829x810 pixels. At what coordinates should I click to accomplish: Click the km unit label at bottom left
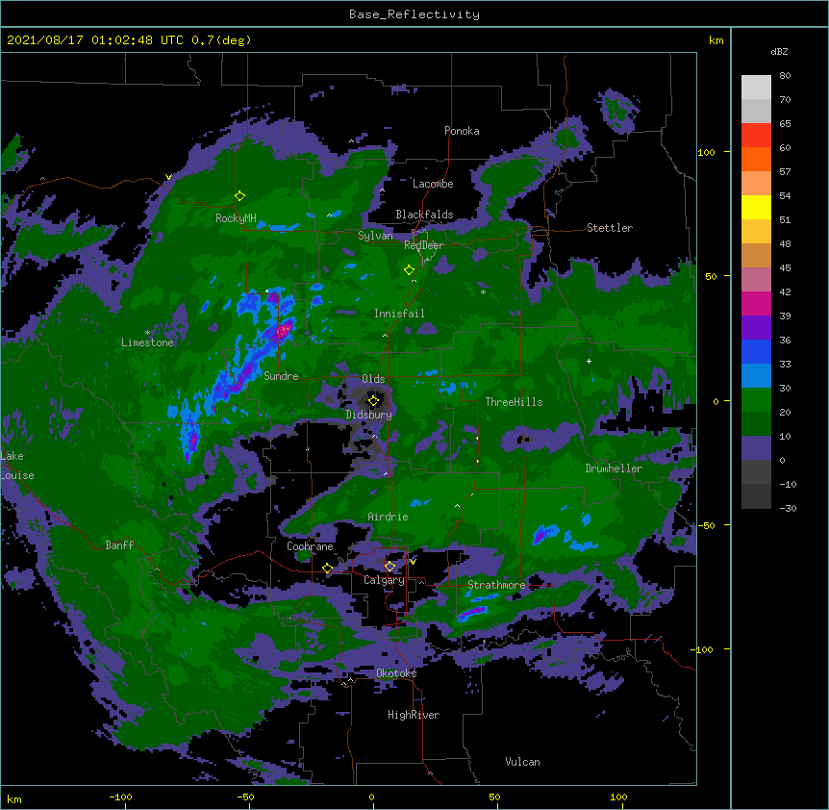14,799
